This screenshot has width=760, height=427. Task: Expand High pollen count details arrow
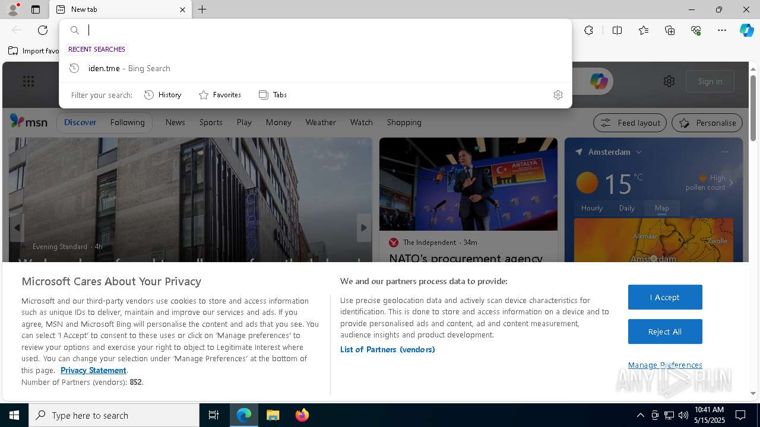click(731, 183)
